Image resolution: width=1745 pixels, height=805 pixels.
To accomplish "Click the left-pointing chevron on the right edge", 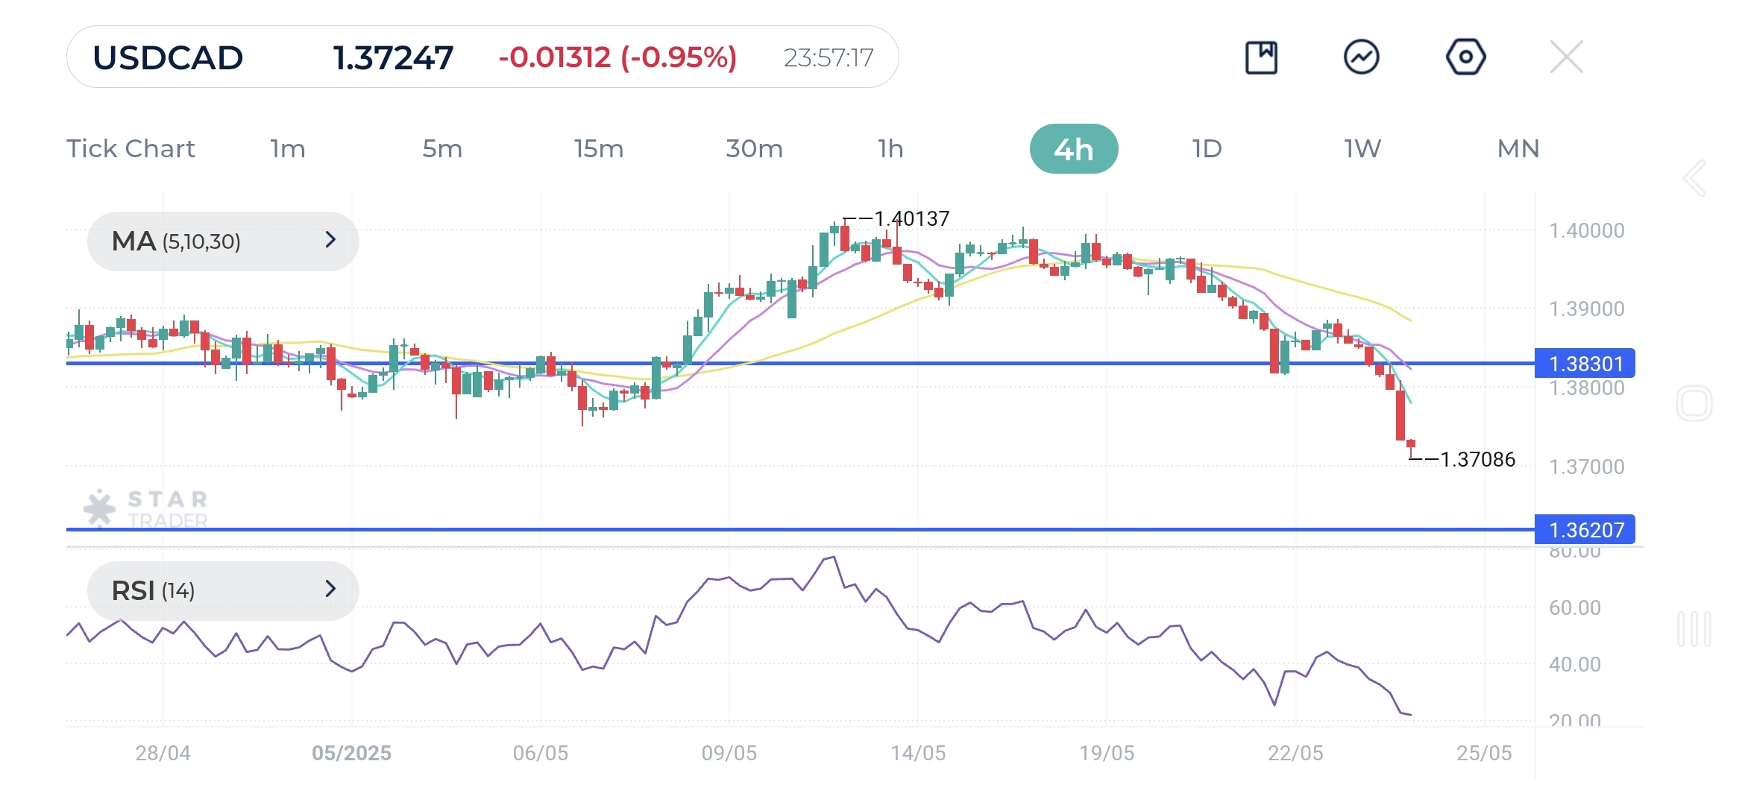I will pos(1693,177).
